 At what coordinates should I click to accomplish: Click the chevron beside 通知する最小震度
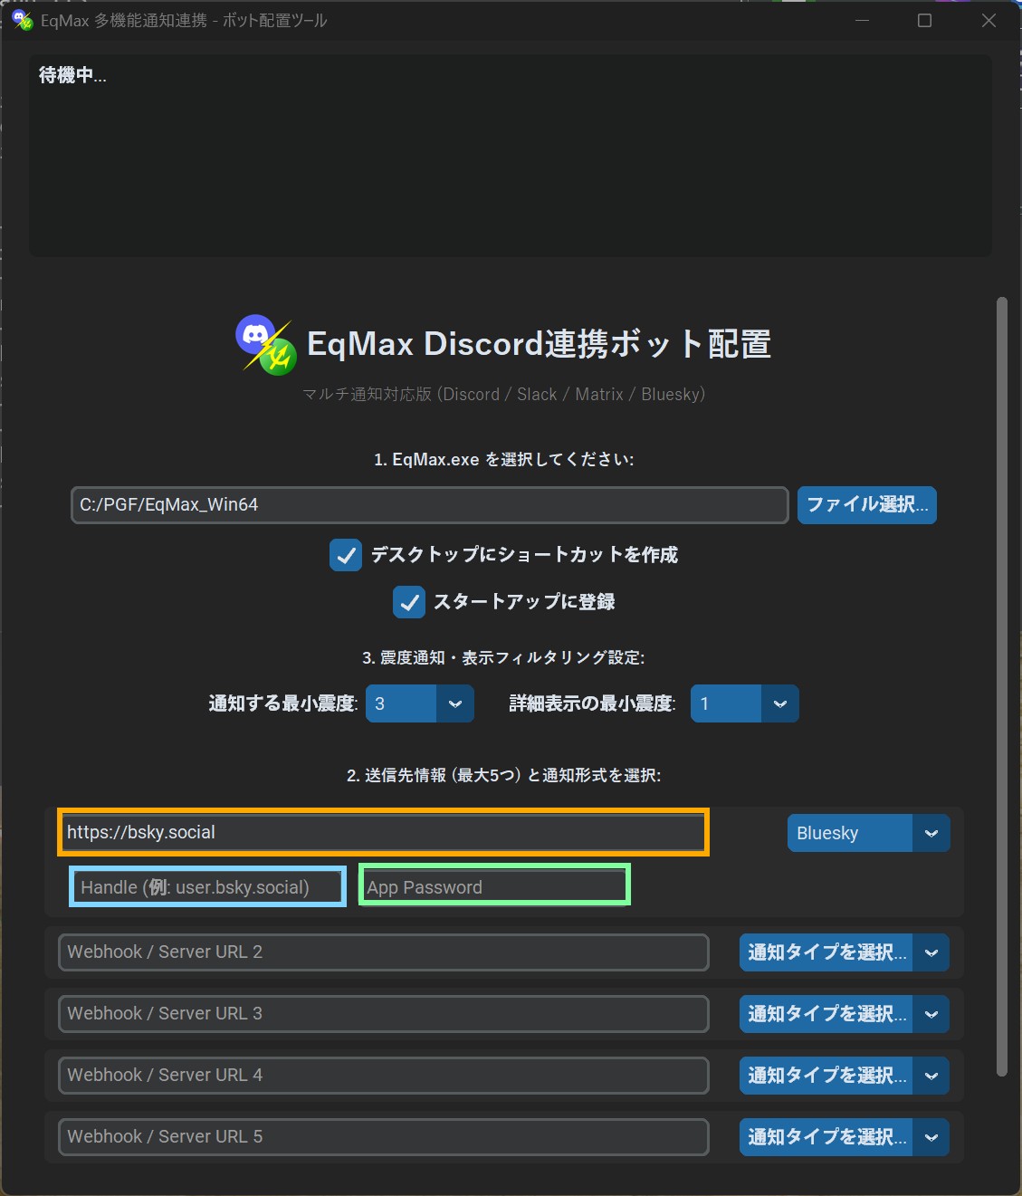coord(456,703)
